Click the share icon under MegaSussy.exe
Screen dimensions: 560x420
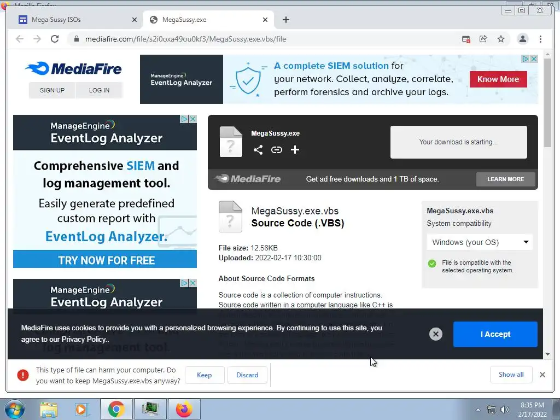tap(258, 150)
